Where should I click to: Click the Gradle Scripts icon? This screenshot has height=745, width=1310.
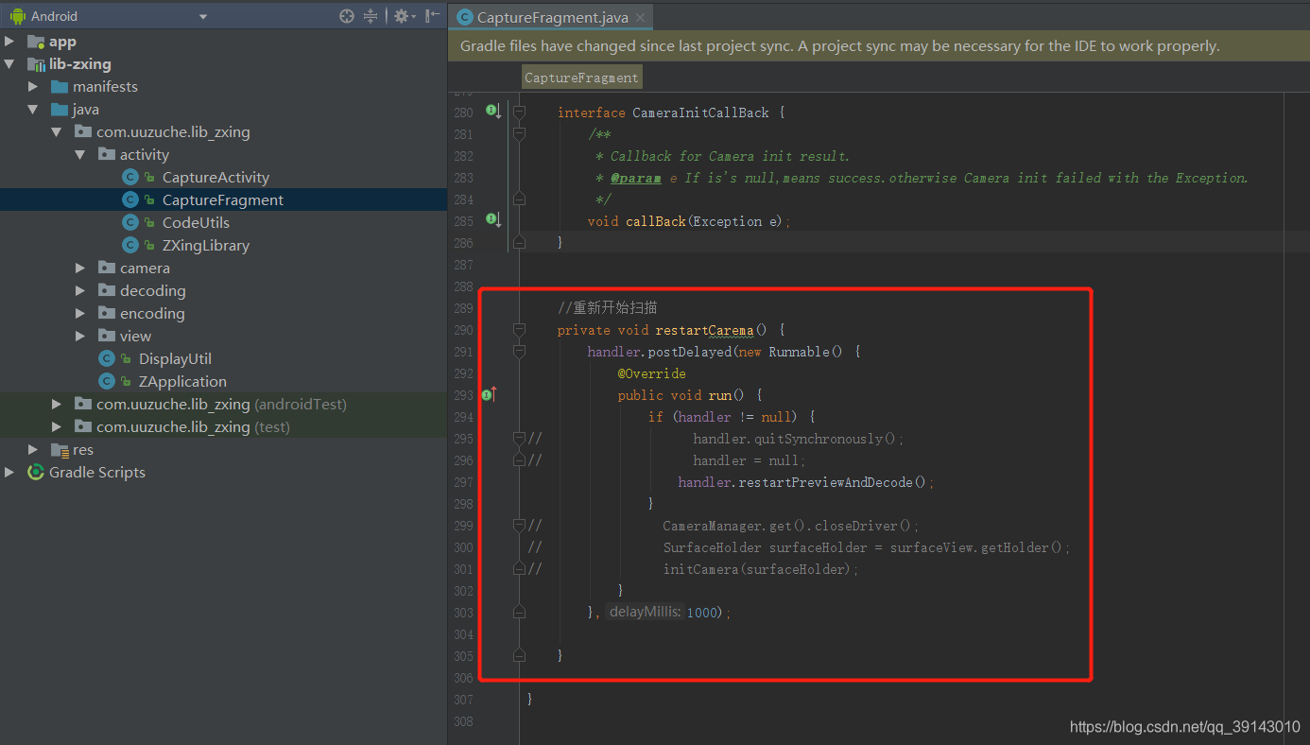[x=36, y=473]
